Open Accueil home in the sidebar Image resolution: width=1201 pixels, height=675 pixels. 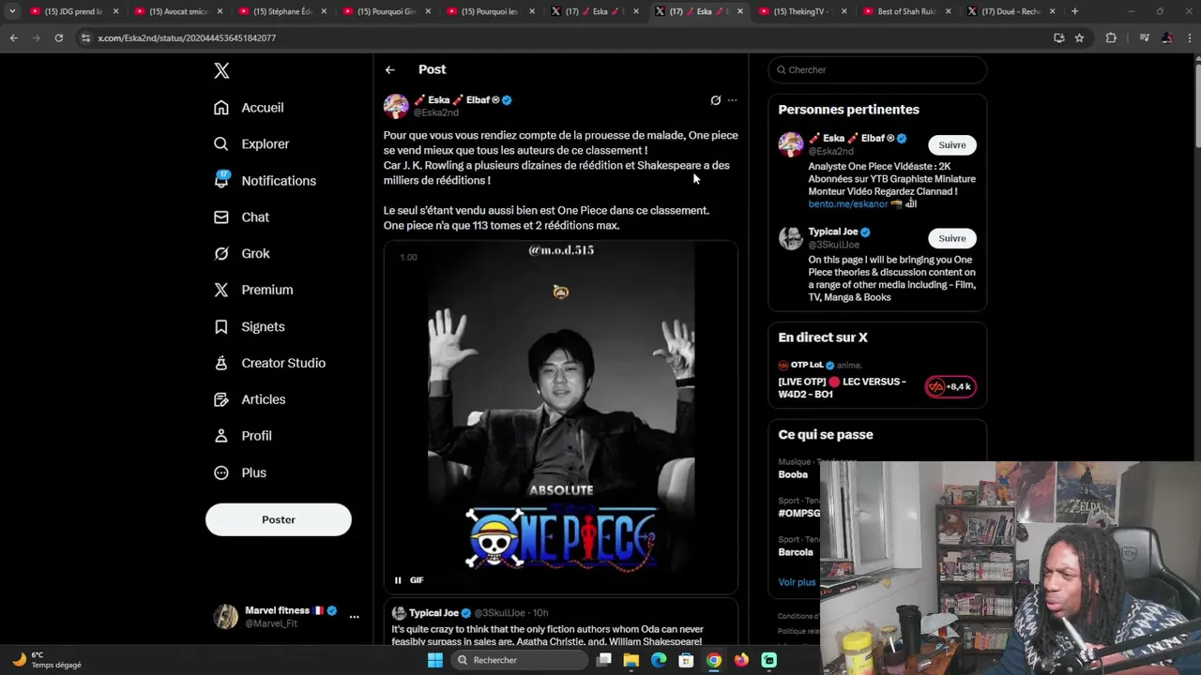249,108
